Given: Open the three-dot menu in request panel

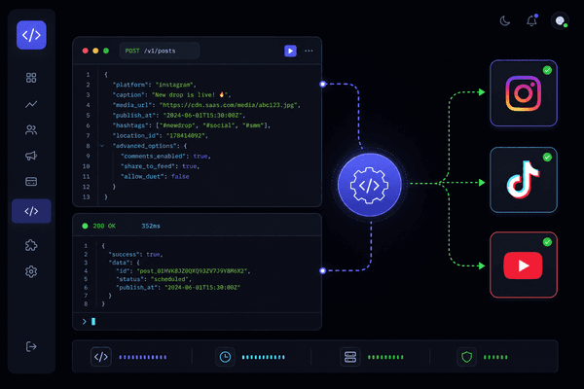Looking at the screenshot, I should [309, 51].
